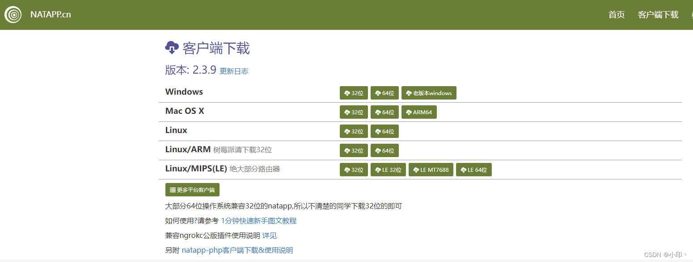Click the NATAPP circular logo icon
The image size is (693, 262).
coord(13,15)
